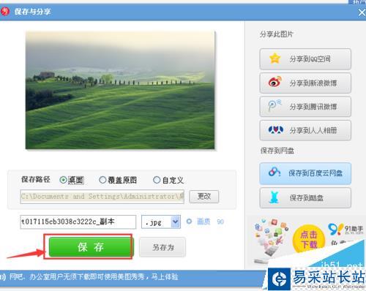Select the 覆盖原图 radio option

102,180
